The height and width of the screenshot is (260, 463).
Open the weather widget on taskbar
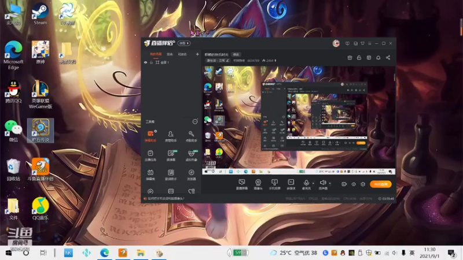[294, 253]
